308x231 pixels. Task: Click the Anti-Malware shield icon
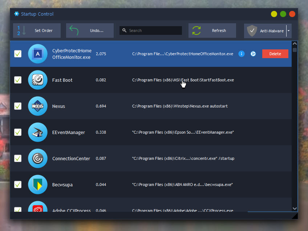(252, 31)
